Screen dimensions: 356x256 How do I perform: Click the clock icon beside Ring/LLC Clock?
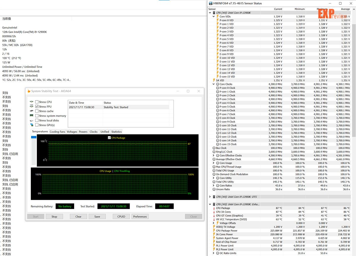[214, 152]
